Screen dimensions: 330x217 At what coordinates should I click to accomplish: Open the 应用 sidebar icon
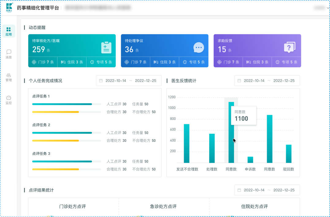(x=9, y=31)
